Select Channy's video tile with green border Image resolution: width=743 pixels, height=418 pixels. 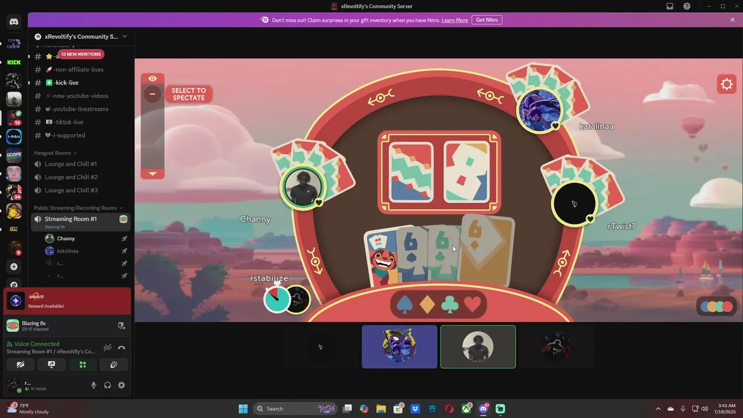coord(478,347)
